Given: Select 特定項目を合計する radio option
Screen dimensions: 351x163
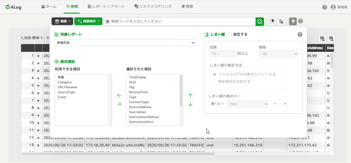Looking at the screenshot, I should (x=215, y=82).
